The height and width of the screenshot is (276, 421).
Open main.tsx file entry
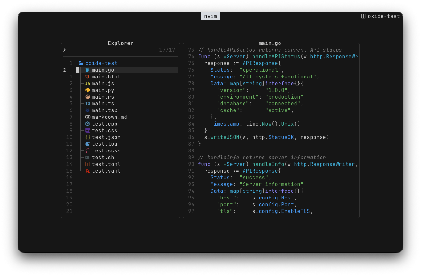point(105,110)
